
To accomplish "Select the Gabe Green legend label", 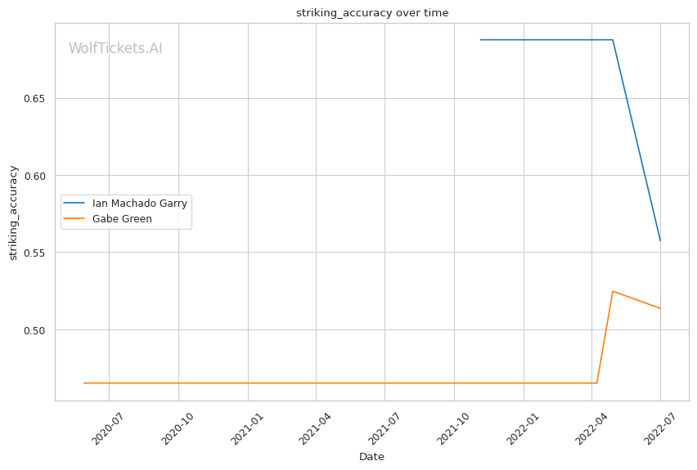I will pos(122,219).
